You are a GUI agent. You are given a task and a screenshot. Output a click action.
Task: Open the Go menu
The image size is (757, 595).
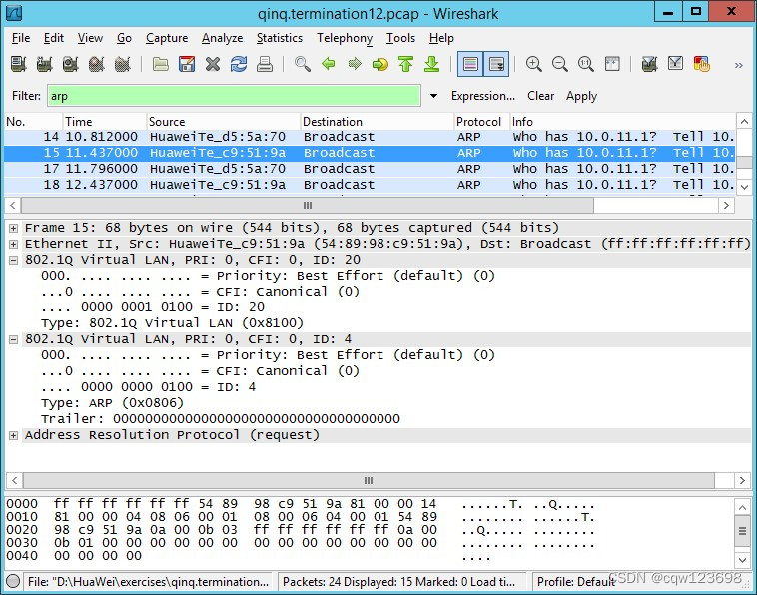point(124,38)
